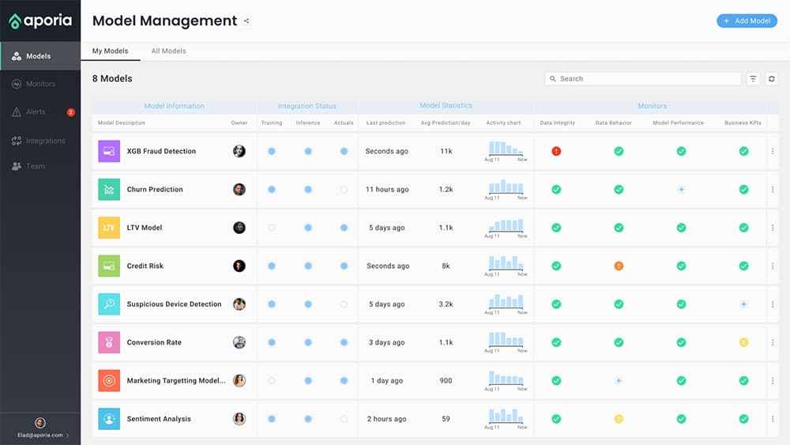Click the Conversion Rate pink model icon

(109, 343)
